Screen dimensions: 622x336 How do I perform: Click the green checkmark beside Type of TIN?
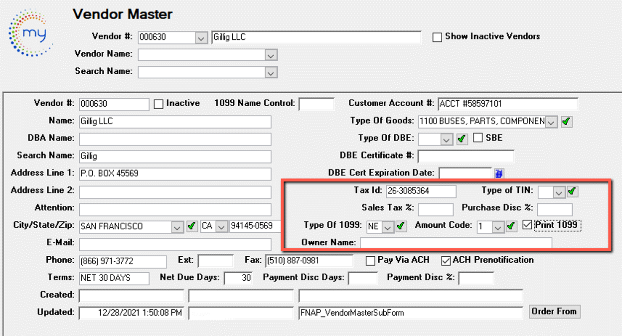click(572, 191)
